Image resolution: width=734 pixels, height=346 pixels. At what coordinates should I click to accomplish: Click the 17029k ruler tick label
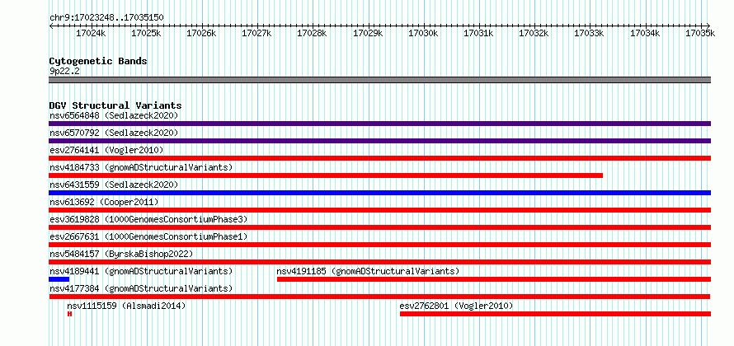pyautogui.click(x=368, y=33)
